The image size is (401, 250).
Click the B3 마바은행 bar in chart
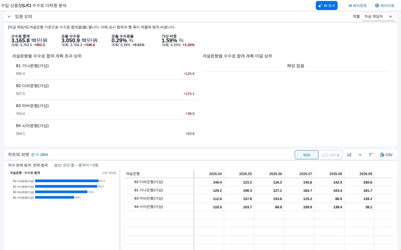[61, 192]
